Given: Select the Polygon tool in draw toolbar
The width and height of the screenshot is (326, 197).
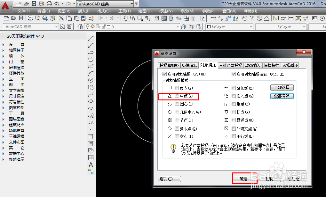Looking at the screenshot, I should tap(91, 59).
